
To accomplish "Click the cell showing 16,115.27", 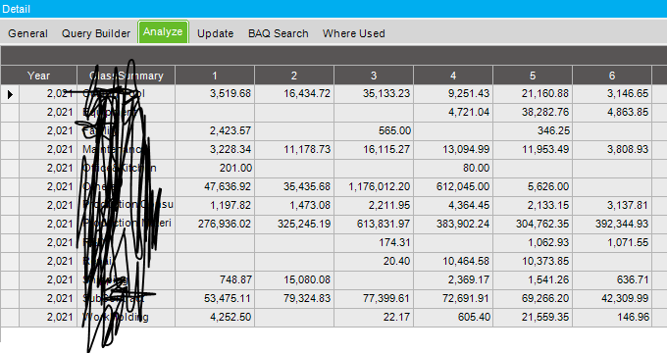I will pyautogui.click(x=374, y=150).
